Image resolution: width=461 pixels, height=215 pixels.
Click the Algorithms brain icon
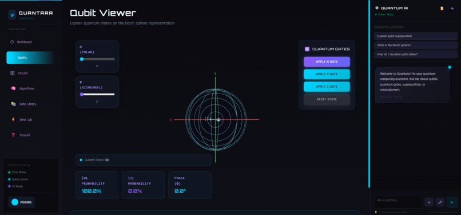[x=13, y=88]
